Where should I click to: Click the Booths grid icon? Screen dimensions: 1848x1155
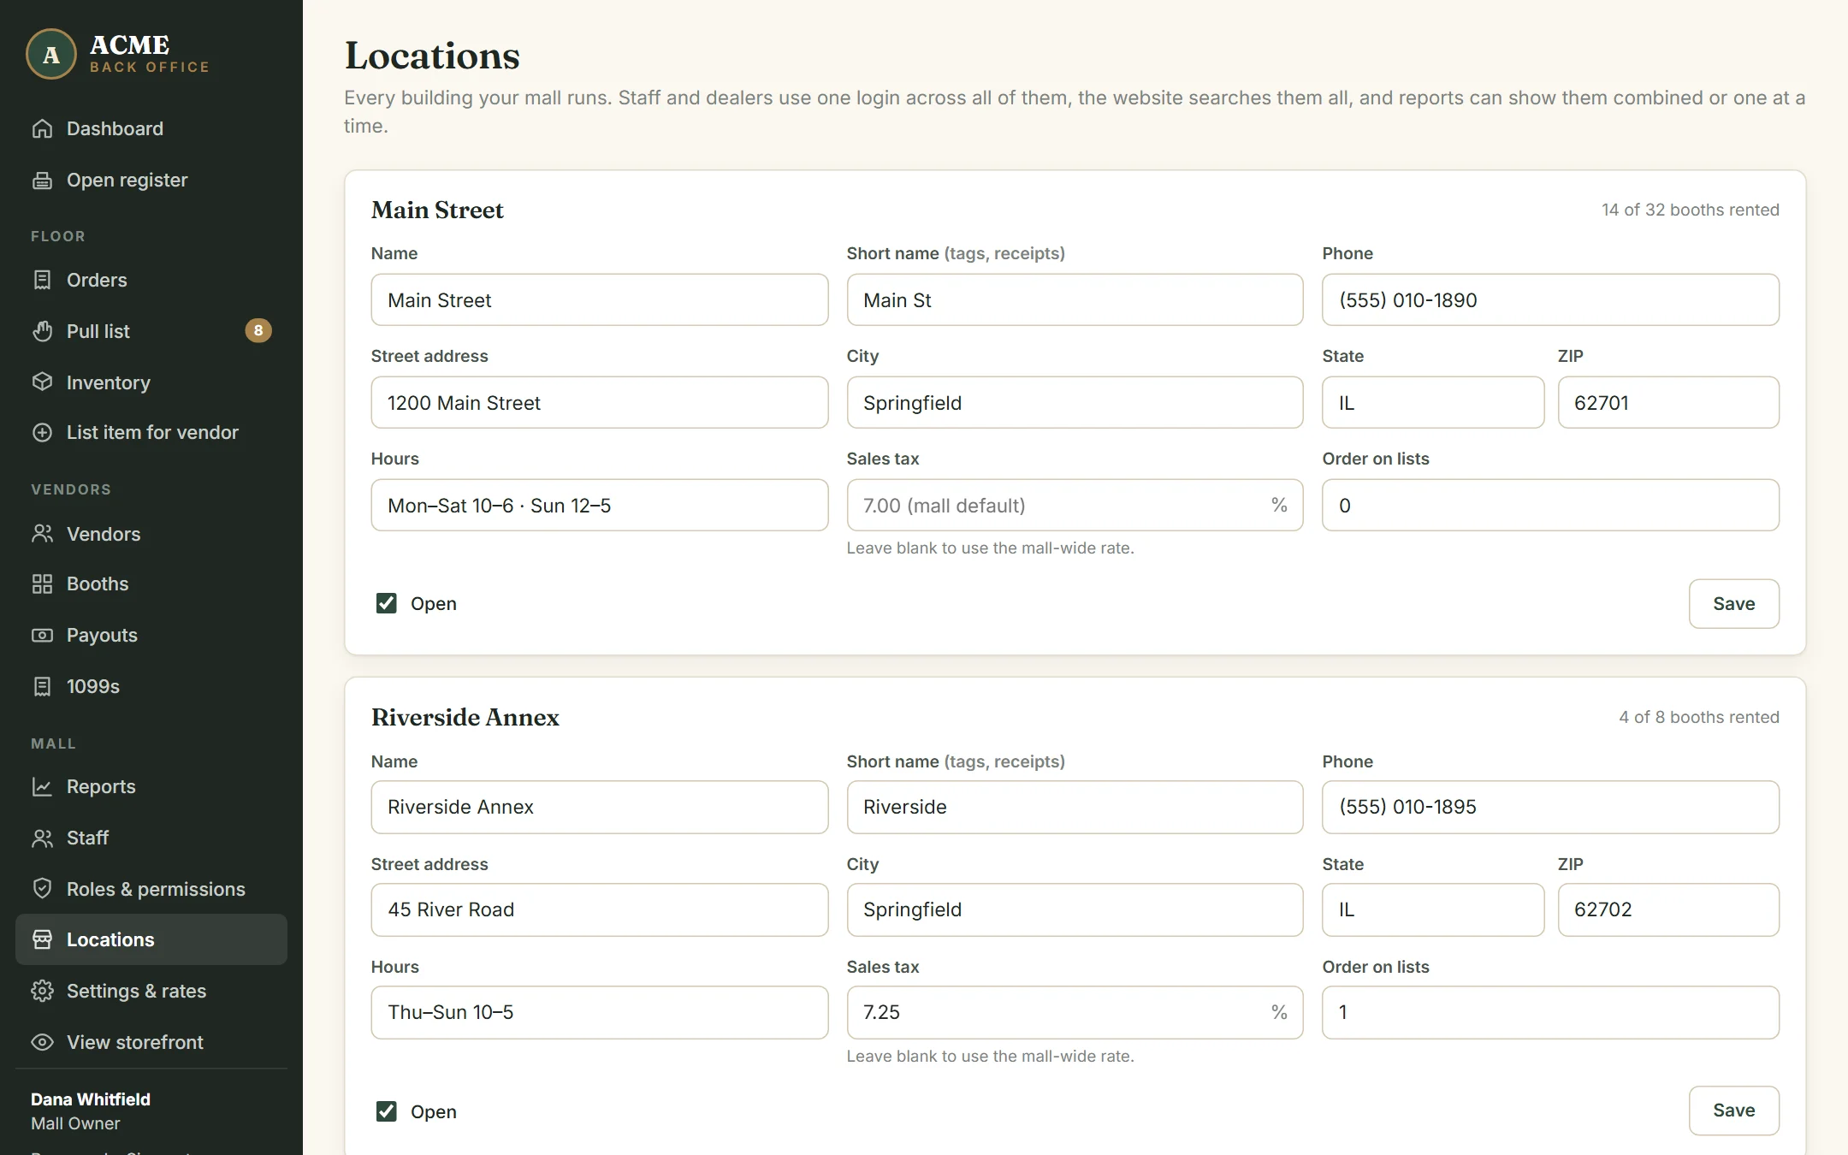(42, 583)
